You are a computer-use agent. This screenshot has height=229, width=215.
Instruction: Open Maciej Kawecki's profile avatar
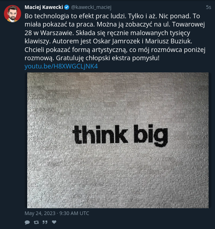click(13, 14)
